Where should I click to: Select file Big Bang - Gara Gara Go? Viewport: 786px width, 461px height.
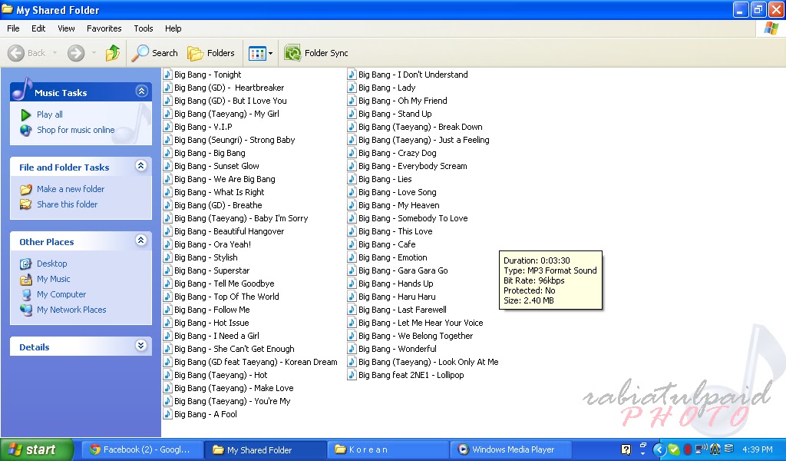(x=403, y=271)
